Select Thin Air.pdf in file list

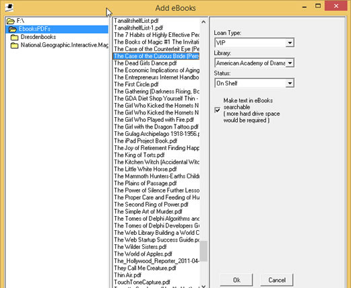tap(156, 275)
